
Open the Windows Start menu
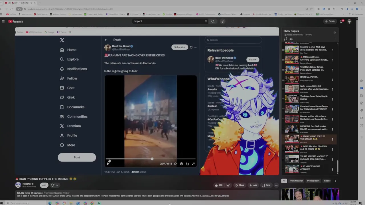[1, 203]
